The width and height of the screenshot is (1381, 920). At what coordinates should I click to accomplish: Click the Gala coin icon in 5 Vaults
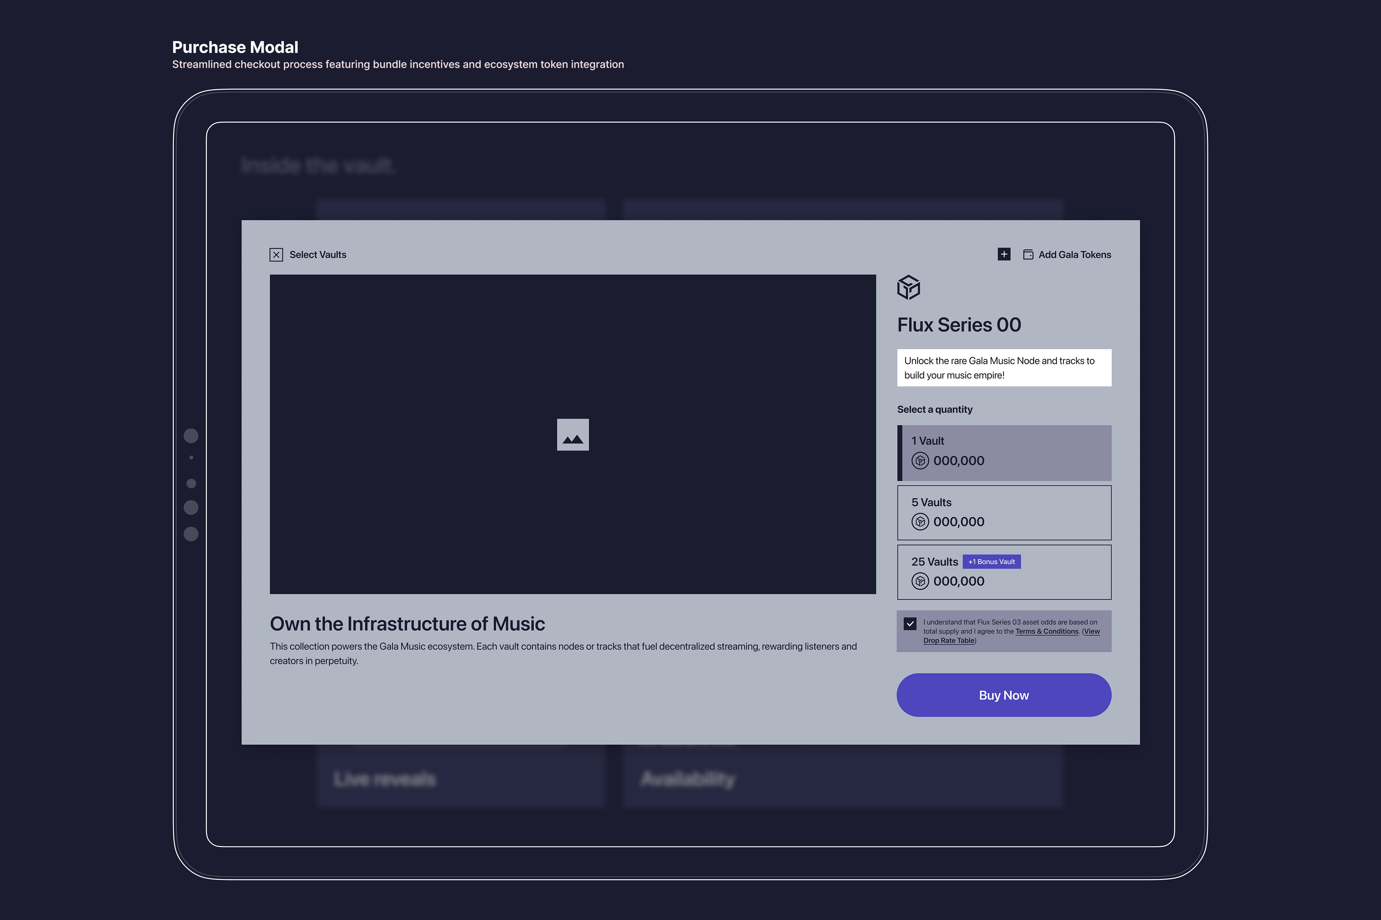pyautogui.click(x=920, y=522)
